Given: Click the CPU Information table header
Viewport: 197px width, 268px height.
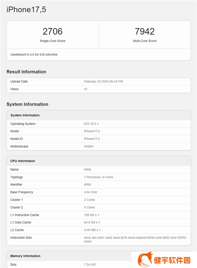Looking at the screenshot, I should point(23,161).
